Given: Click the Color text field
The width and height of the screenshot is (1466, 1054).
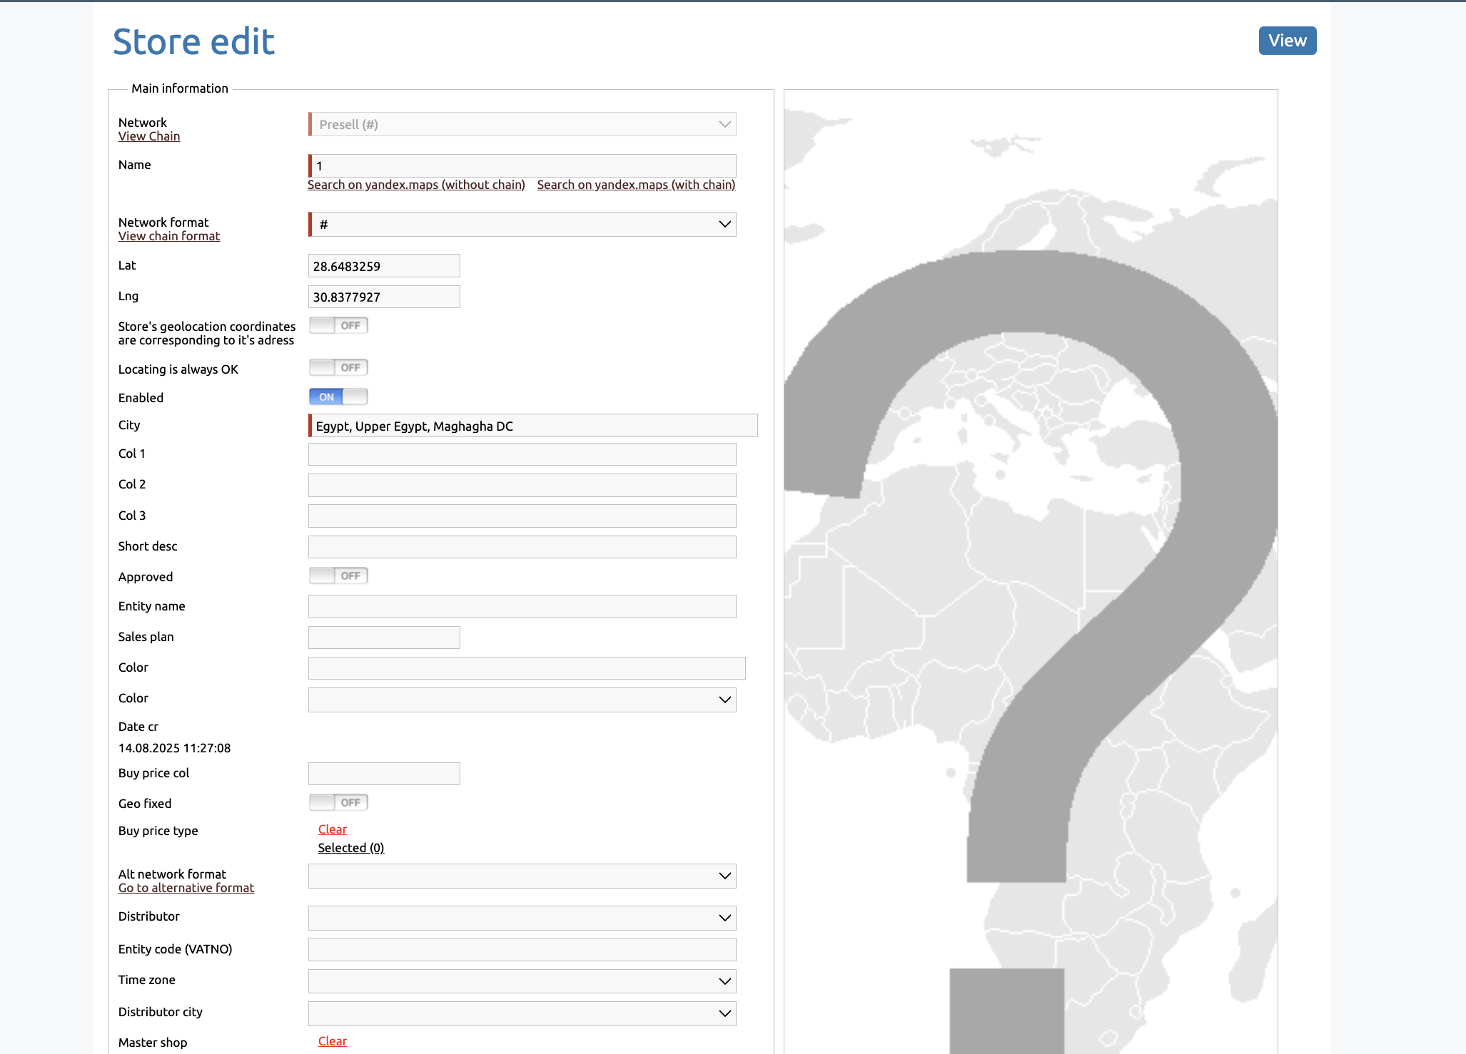Looking at the screenshot, I should pyautogui.click(x=527, y=668).
